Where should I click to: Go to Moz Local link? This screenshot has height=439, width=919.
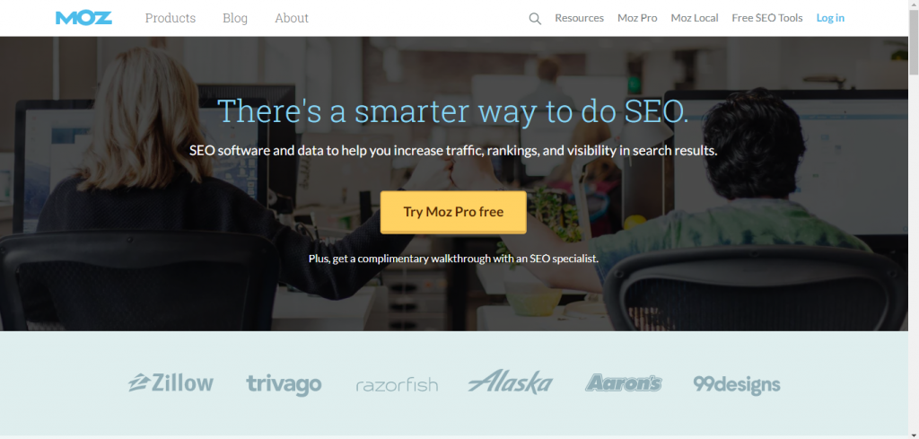click(695, 18)
